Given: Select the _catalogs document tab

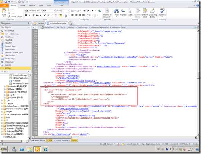Looking at the screenshot, I should point(39,23).
